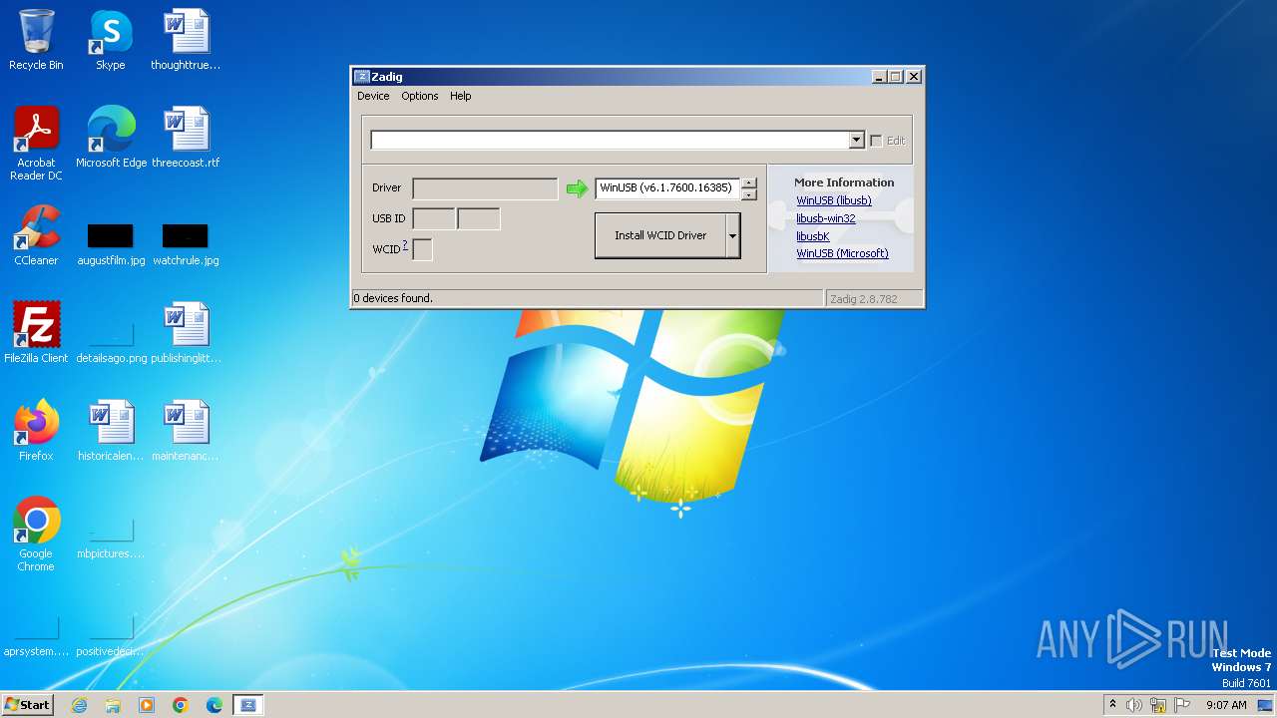Image resolution: width=1277 pixels, height=718 pixels.
Task: Open the libusb-win32 link
Action: coord(825,218)
